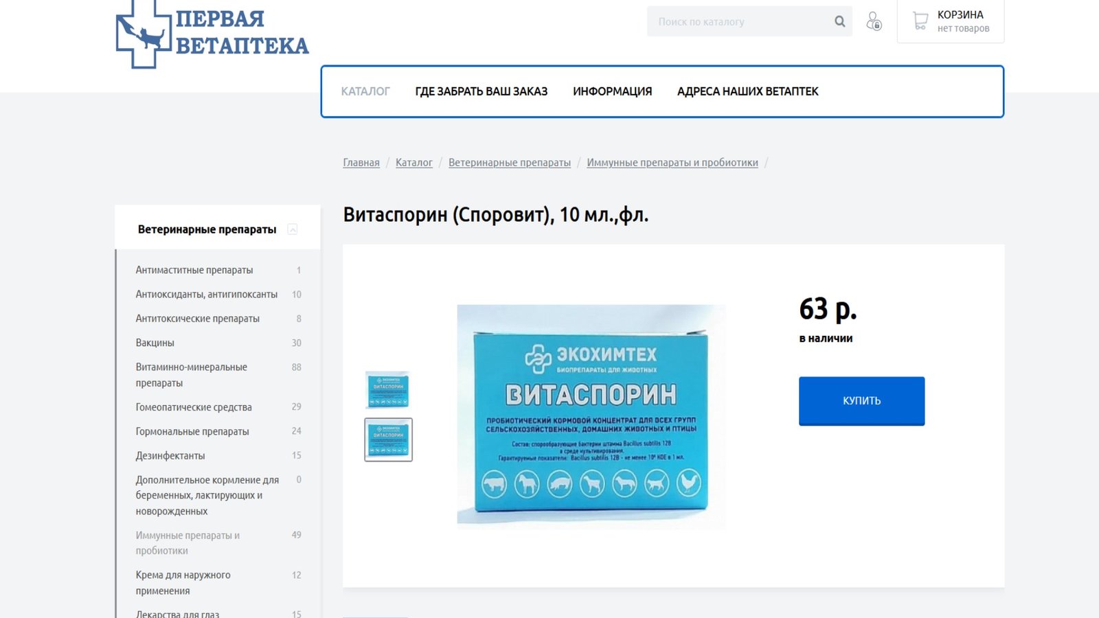The image size is (1099, 618).
Task: Open Витаминно-минеральные препараты category
Action: 192,375
